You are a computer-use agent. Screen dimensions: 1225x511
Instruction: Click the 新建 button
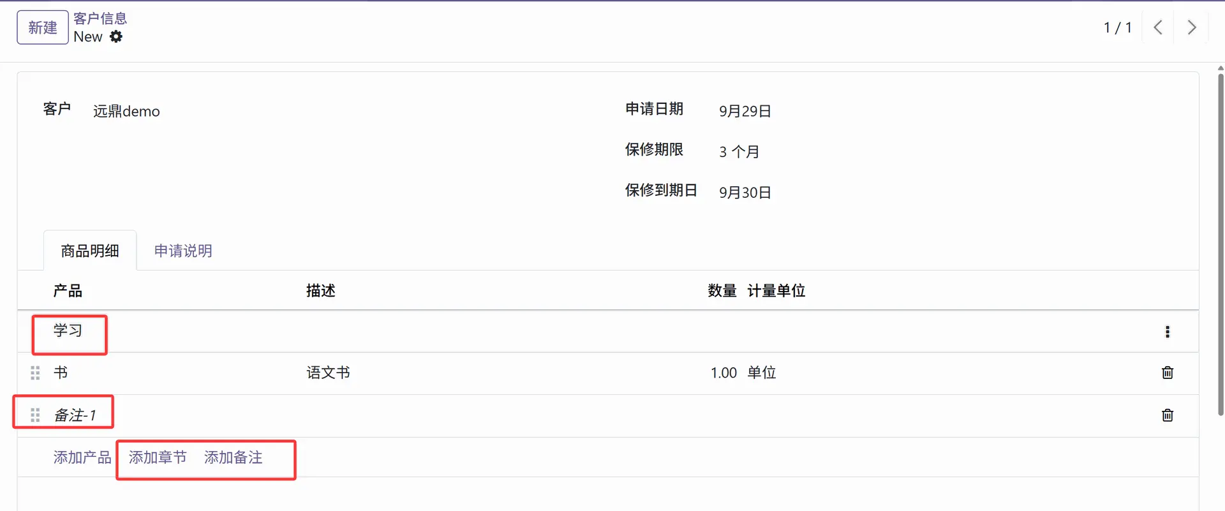click(42, 27)
